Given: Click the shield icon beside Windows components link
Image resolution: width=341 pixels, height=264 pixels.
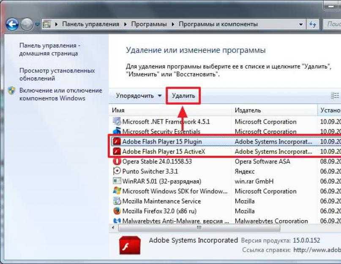Looking at the screenshot, I should [x=11, y=90].
